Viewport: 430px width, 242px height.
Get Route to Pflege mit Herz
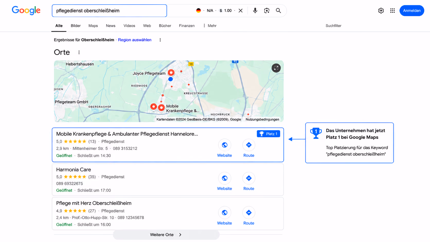pos(249,216)
